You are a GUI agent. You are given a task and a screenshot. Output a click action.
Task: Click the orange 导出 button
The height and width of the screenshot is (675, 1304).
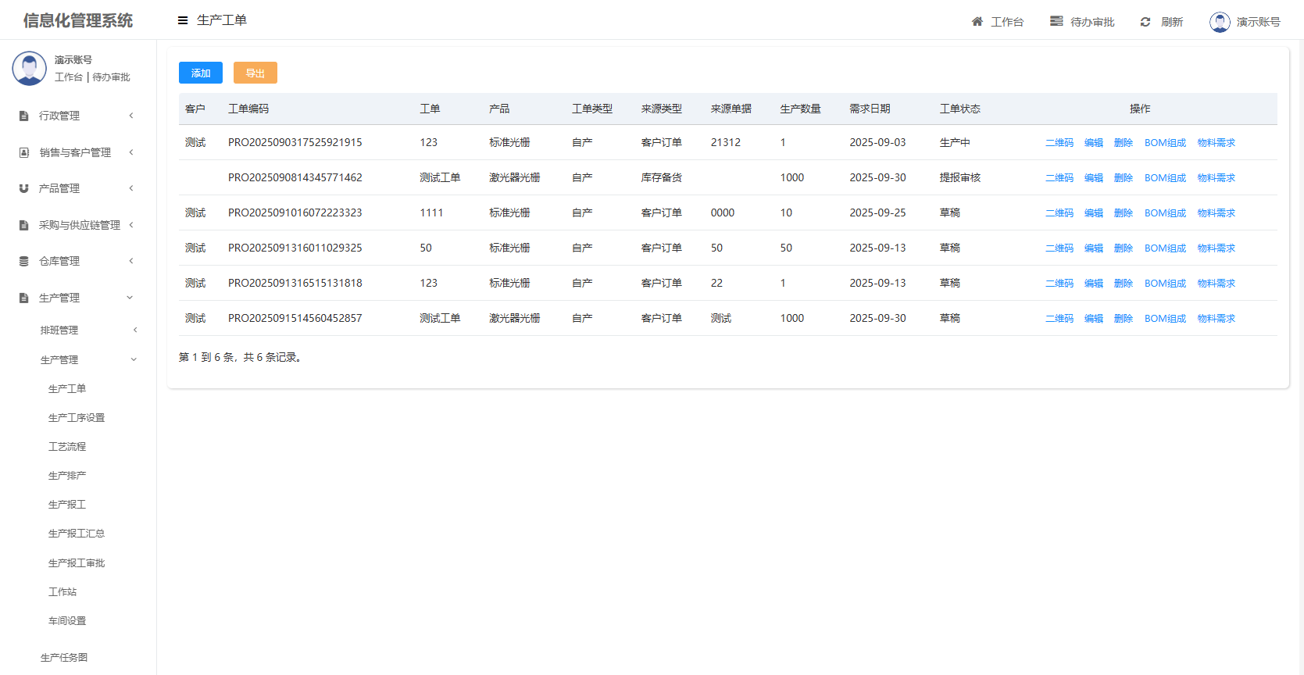(x=255, y=73)
